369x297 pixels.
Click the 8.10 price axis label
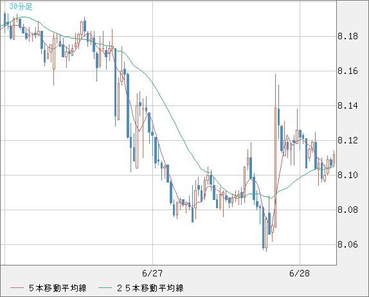348,175
